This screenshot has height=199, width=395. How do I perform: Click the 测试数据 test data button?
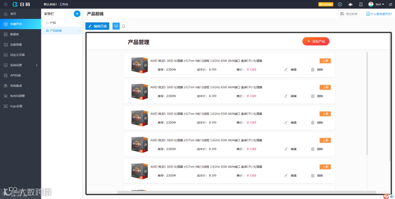(x=349, y=14)
